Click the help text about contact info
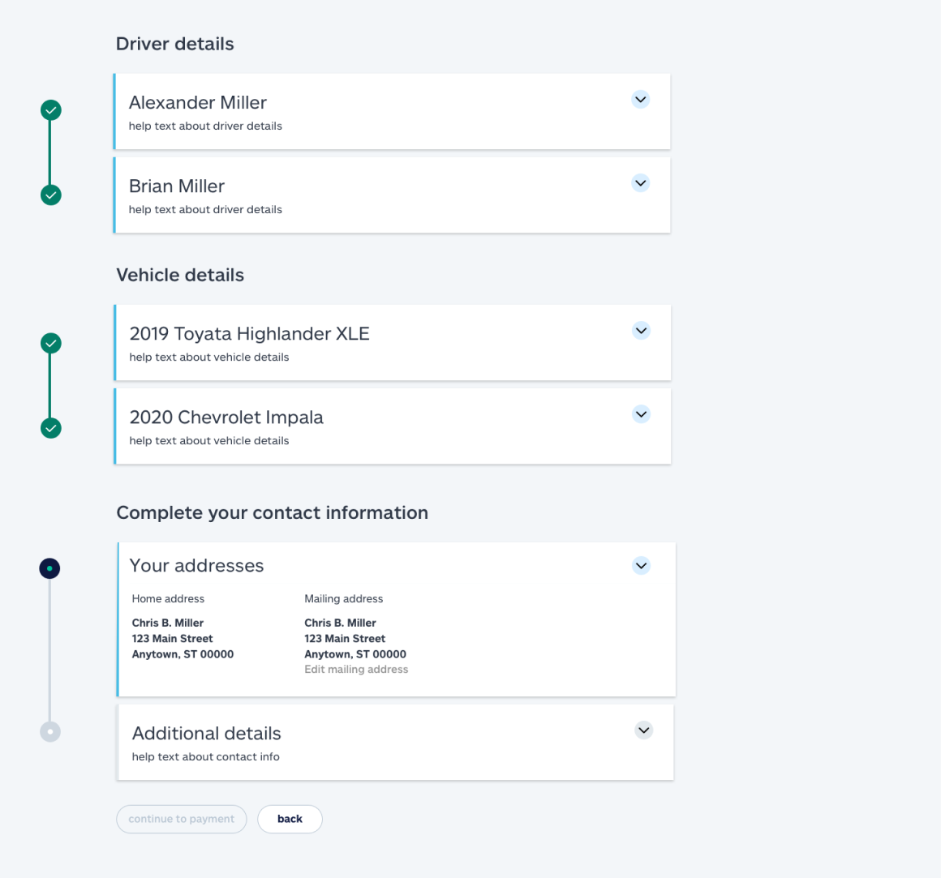Image resolution: width=941 pixels, height=878 pixels. 206,757
